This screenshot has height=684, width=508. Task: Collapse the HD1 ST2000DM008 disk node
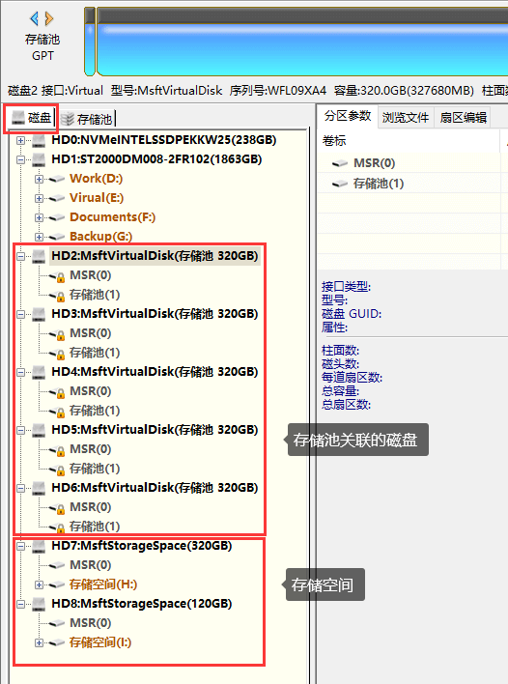point(20,159)
